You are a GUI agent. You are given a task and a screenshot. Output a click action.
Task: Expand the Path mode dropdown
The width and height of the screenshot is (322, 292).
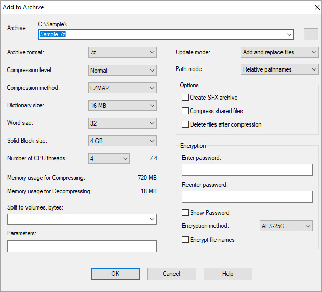280,69
